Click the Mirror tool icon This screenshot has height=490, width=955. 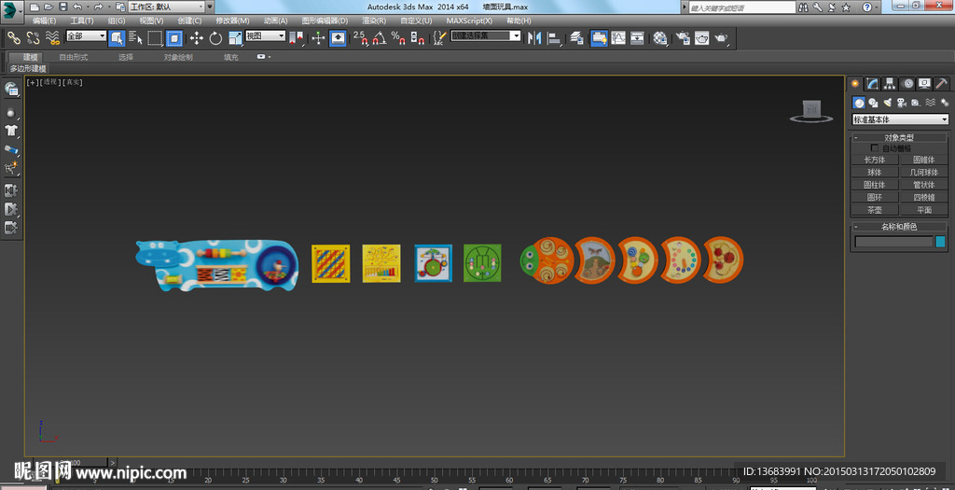[x=534, y=38]
